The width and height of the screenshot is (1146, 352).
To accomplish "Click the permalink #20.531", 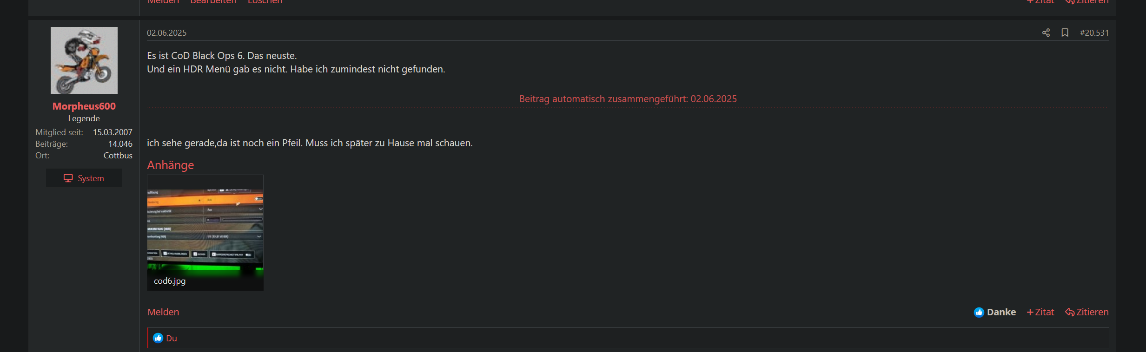I will [x=1094, y=33].
